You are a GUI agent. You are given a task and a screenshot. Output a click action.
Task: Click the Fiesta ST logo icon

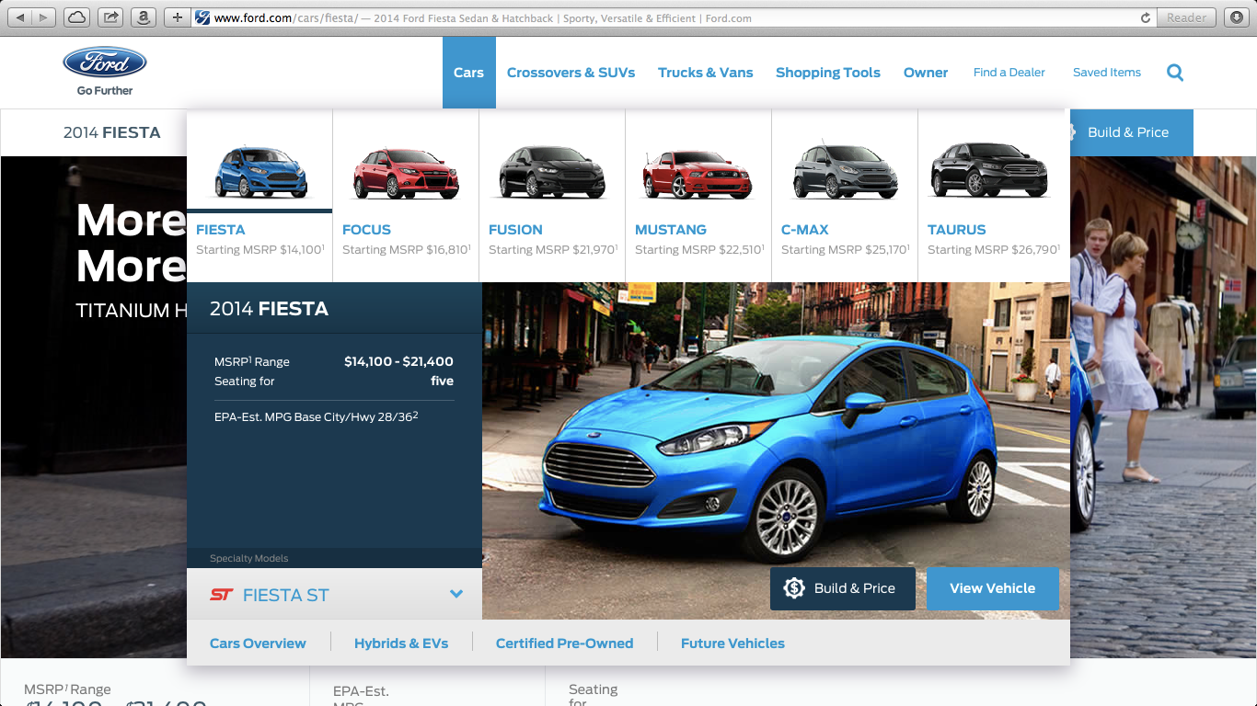(222, 595)
